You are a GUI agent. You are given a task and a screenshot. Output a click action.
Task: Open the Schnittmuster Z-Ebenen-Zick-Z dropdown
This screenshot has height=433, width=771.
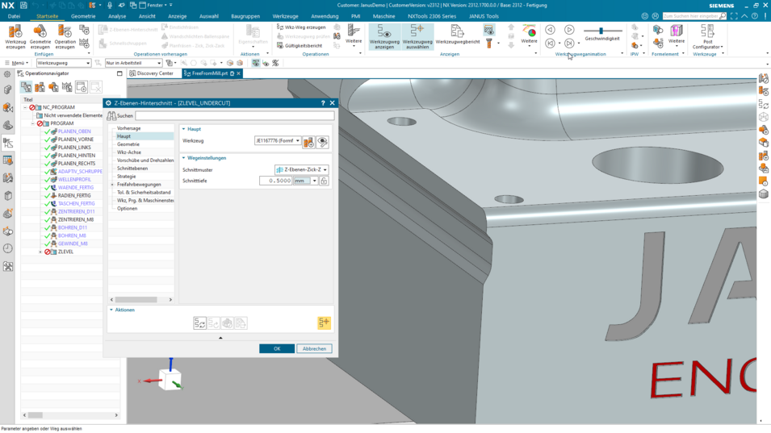tap(301, 170)
